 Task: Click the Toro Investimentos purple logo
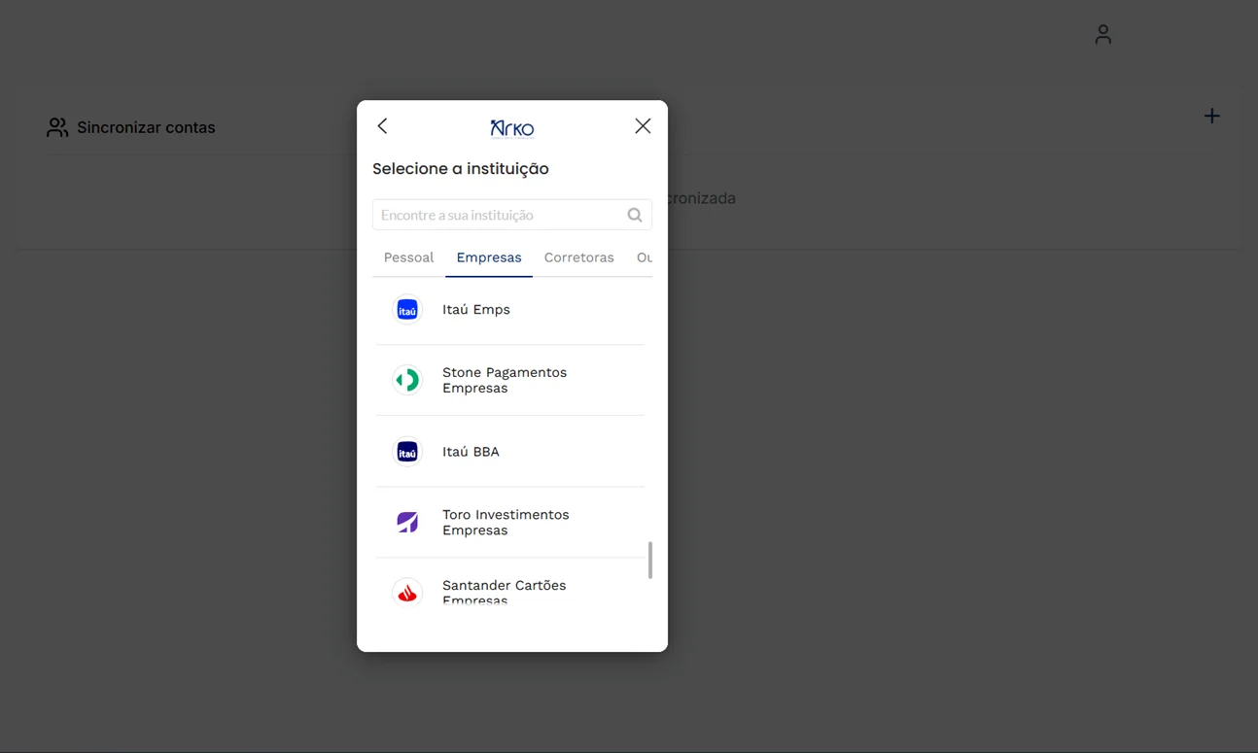tap(407, 523)
